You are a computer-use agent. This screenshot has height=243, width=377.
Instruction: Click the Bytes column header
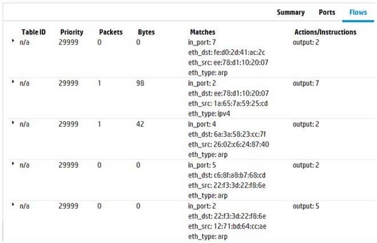coord(147,32)
